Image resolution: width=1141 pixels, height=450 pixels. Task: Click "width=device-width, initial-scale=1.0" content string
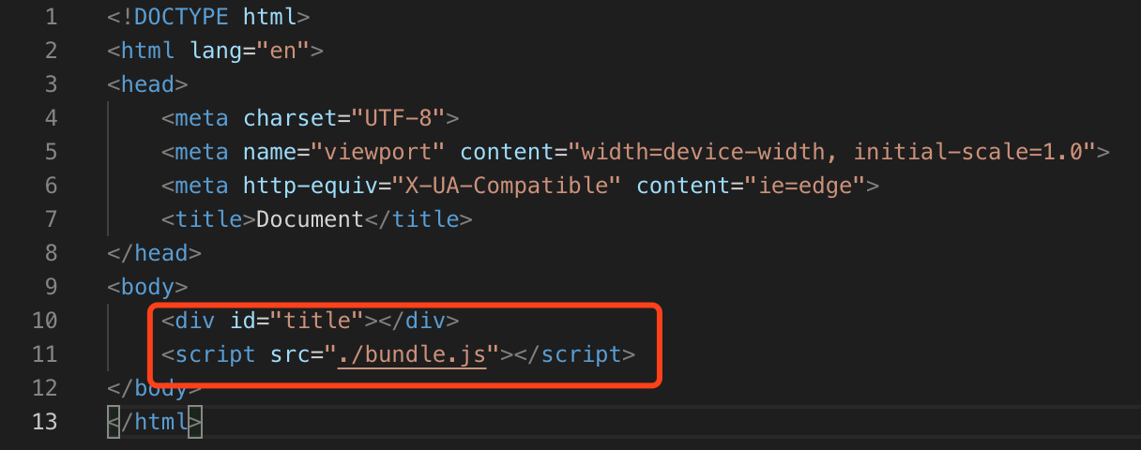[831, 152]
